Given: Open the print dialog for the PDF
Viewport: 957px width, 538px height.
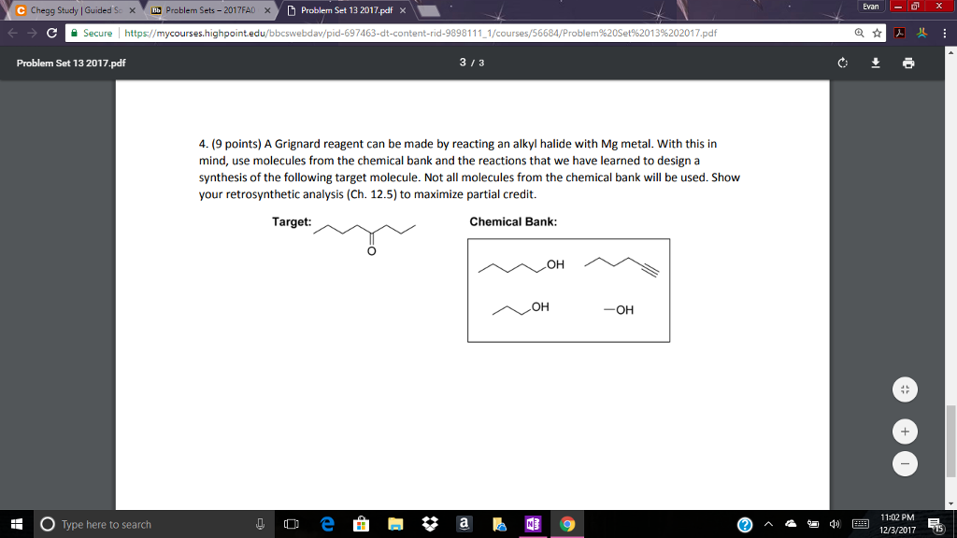Looking at the screenshot, I should pyautogui.click(x=908, y=63).
